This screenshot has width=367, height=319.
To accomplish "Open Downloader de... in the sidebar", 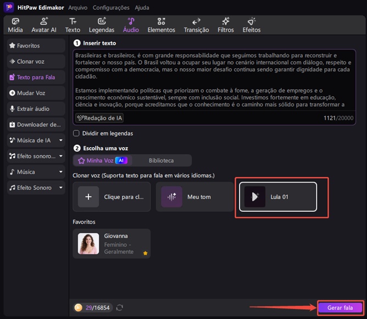I will pyautogui.click(x=36, y=124).
